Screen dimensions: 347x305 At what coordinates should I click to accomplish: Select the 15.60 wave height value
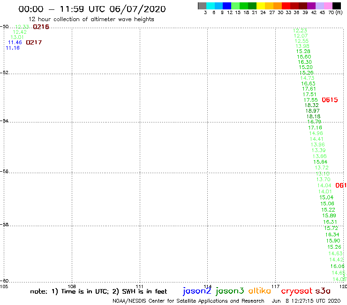pyautogui.click(x=304, y=57)
